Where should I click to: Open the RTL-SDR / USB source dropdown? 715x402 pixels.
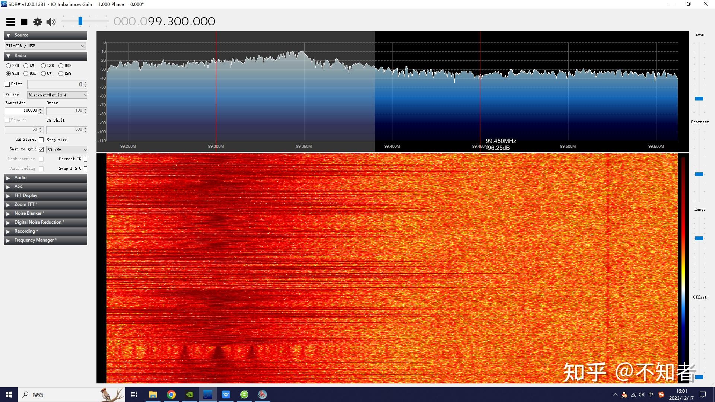[45, 46]
